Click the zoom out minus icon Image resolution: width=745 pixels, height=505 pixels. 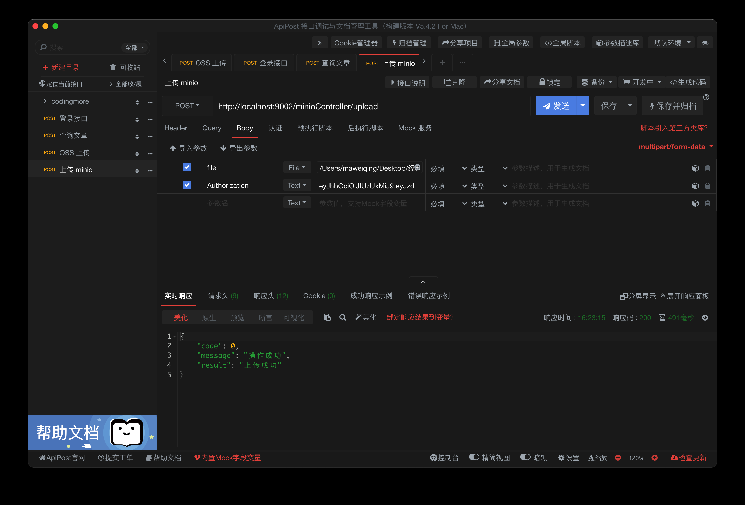(618, 458)
